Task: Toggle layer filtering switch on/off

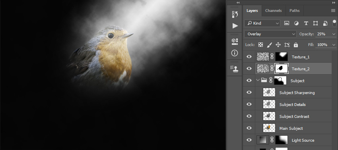Action: coord(334,23)
